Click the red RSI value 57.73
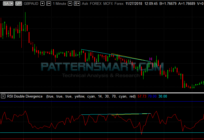 pos(142,96)
